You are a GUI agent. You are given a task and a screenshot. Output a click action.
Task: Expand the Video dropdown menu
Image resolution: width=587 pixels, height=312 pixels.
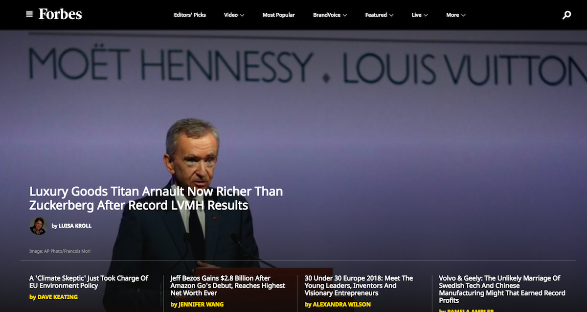(x=234, y=15)
